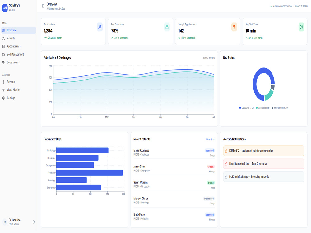Image resolution: width=311 pixels, height=233 pixels.
Task: Click the Emergency bar in the chart
Action: click(x=79, y=187)
